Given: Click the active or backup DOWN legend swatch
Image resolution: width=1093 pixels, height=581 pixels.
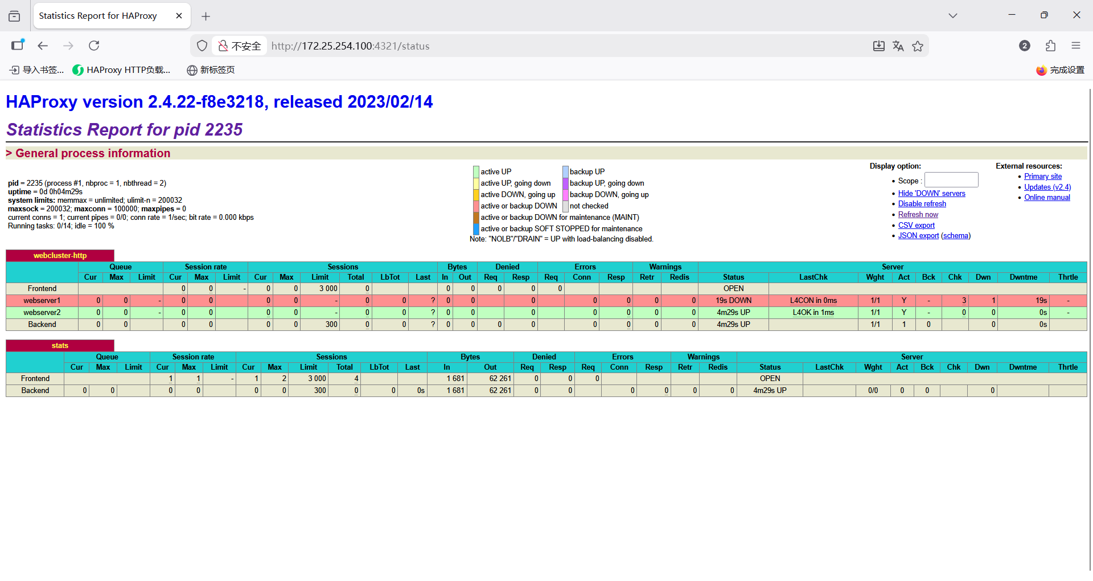Looking at the screenshot, I should [x=476, y=206].
